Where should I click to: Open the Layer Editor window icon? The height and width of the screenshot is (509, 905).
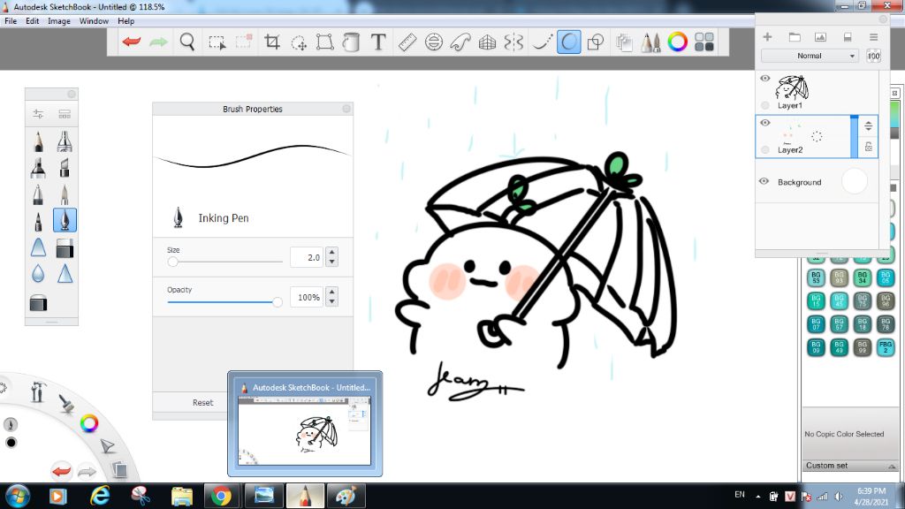click(x=624, y=42)
